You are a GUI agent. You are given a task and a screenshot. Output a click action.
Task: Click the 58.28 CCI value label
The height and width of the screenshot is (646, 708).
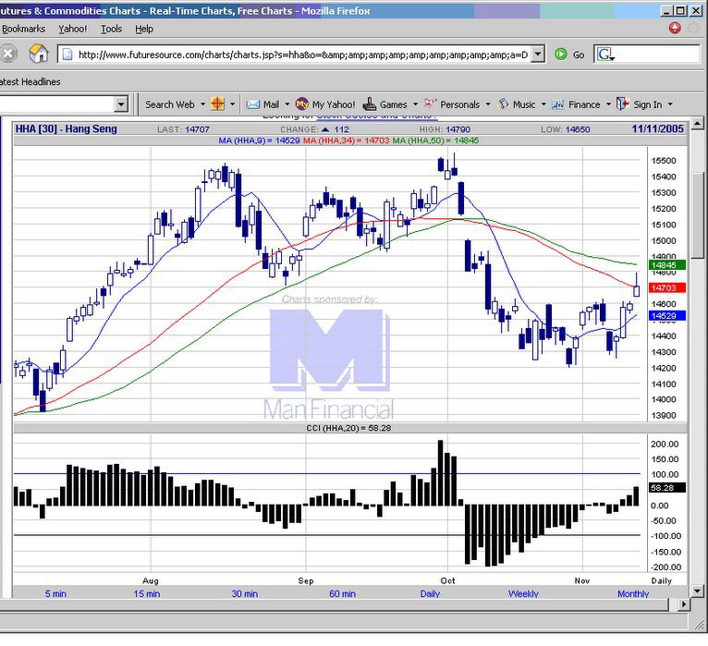click(x=667, y=488)
